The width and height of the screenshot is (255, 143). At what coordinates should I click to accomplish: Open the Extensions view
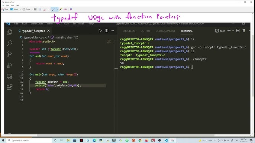pyautogui.click(x=9, y=87)
